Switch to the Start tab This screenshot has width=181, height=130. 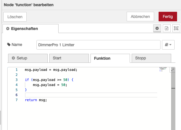click(69, 58)
